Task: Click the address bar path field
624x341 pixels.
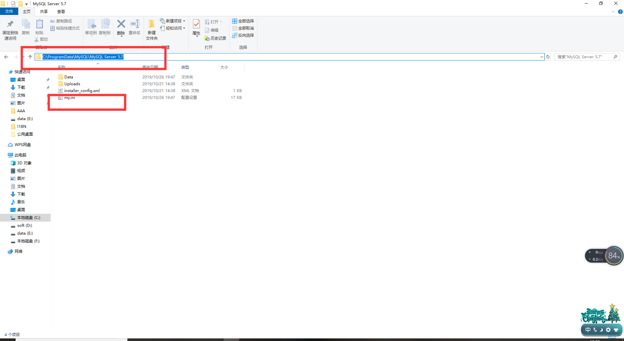Action: 289,57
